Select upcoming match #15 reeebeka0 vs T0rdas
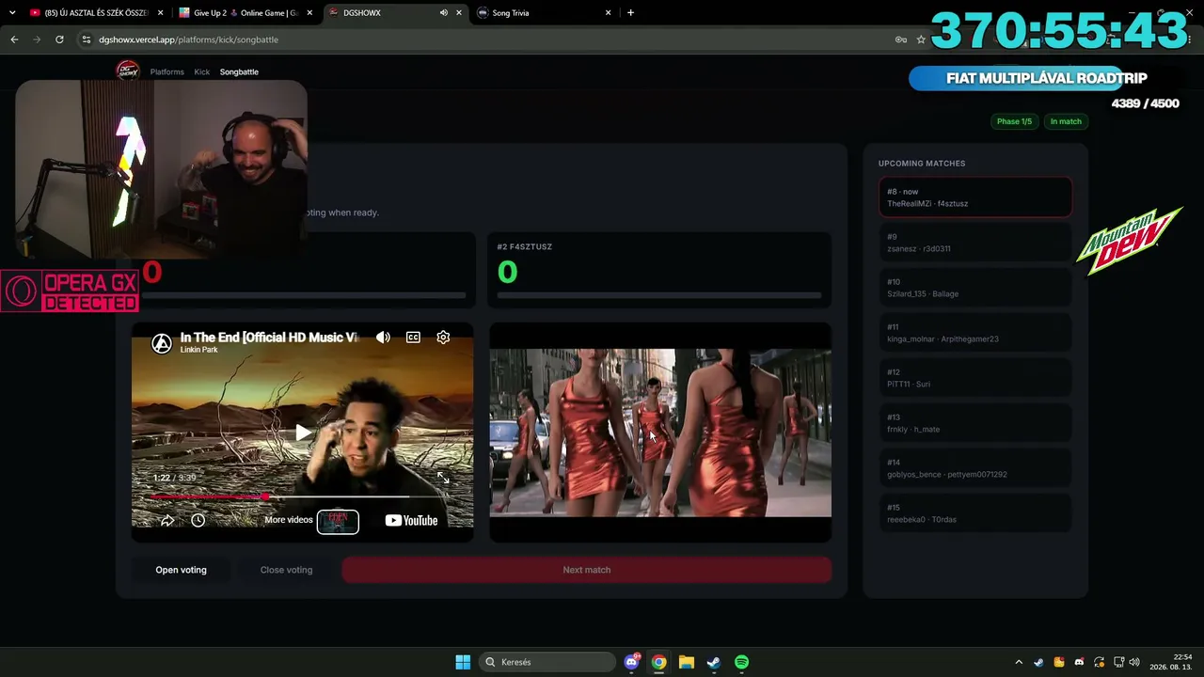Viewport: 1204px width, 677px height. (975, 513)
